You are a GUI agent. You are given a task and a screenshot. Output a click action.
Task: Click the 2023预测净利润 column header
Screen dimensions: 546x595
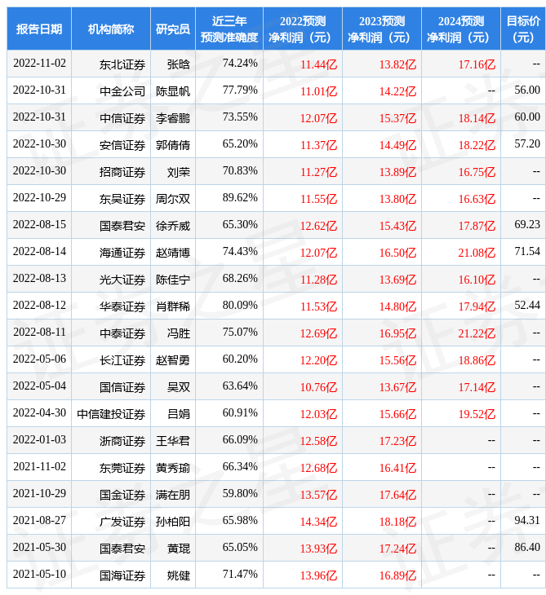381,29
